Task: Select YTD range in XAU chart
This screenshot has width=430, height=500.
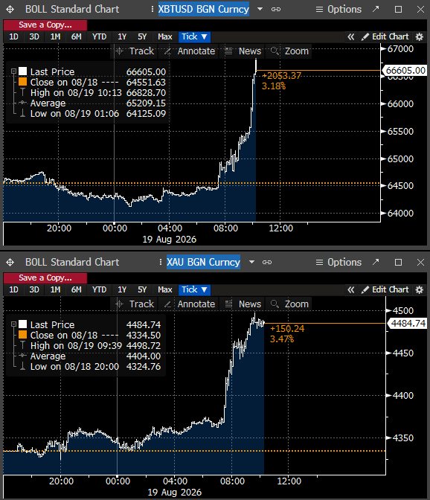Action: pyautogui.click(x=99, y=289)
